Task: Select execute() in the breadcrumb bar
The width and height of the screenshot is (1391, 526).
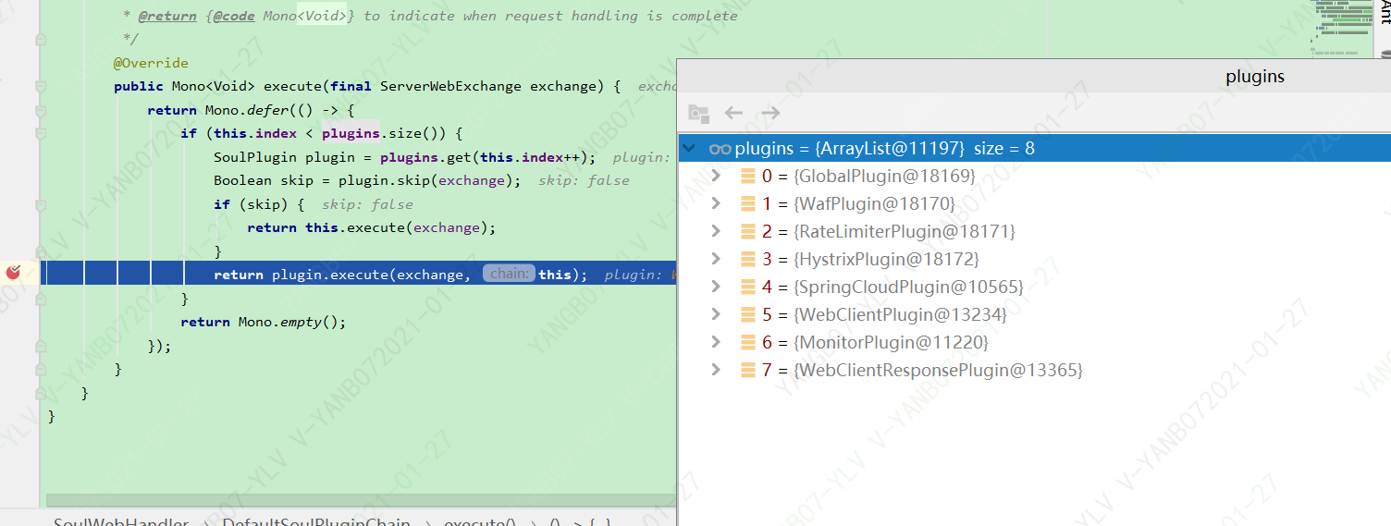Action: (x=480, y=522)
